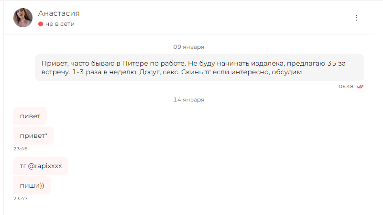Click the "пиши))" message bubble
The height and width of the screenshot is (215, 383).
(32, 185)
